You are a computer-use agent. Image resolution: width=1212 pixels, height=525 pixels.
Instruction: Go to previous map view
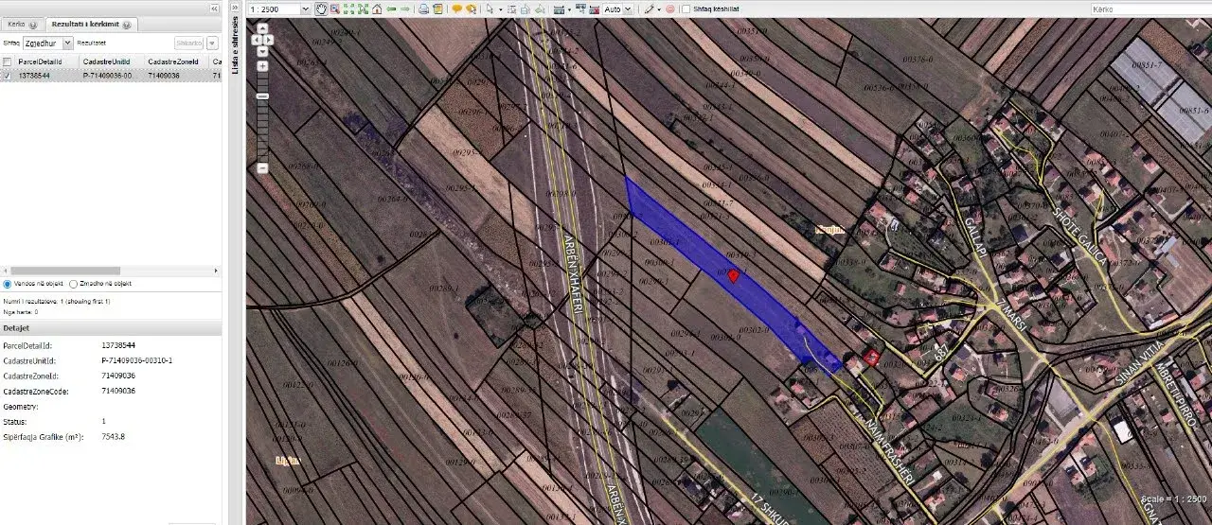tap(391, 9)
